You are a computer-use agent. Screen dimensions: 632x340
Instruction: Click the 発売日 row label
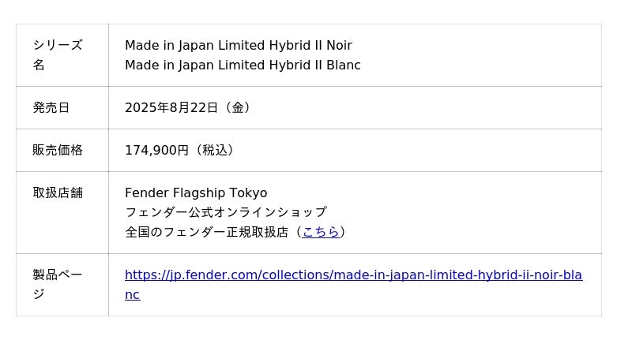tap(51, 107)
